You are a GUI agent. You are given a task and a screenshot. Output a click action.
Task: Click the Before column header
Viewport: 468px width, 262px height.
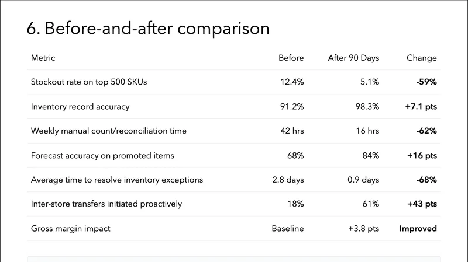click(291, 58)
